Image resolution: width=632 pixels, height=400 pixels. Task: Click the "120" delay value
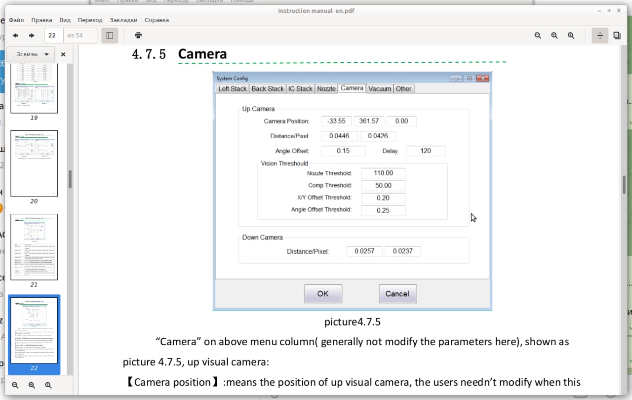(426, 151)
